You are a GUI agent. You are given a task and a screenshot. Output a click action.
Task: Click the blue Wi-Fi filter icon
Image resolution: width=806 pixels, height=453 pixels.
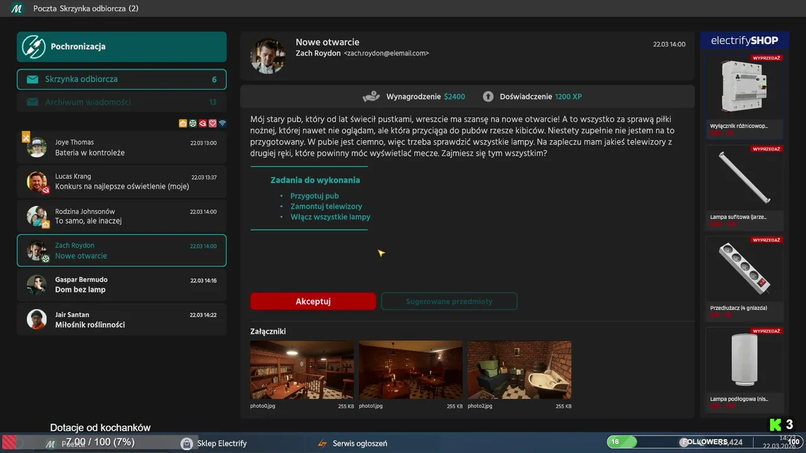[x=222, y=123]
